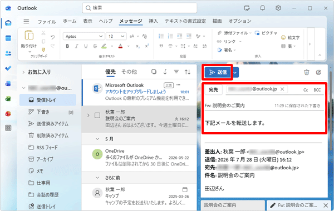Open the 描画 tab
This screenshot has width=334, height=211.
click(217, 21)
